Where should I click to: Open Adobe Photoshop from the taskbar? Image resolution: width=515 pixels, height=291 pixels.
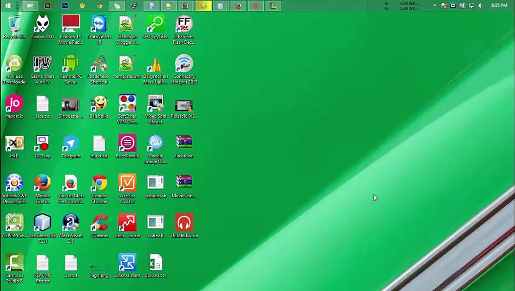point(65,6)
